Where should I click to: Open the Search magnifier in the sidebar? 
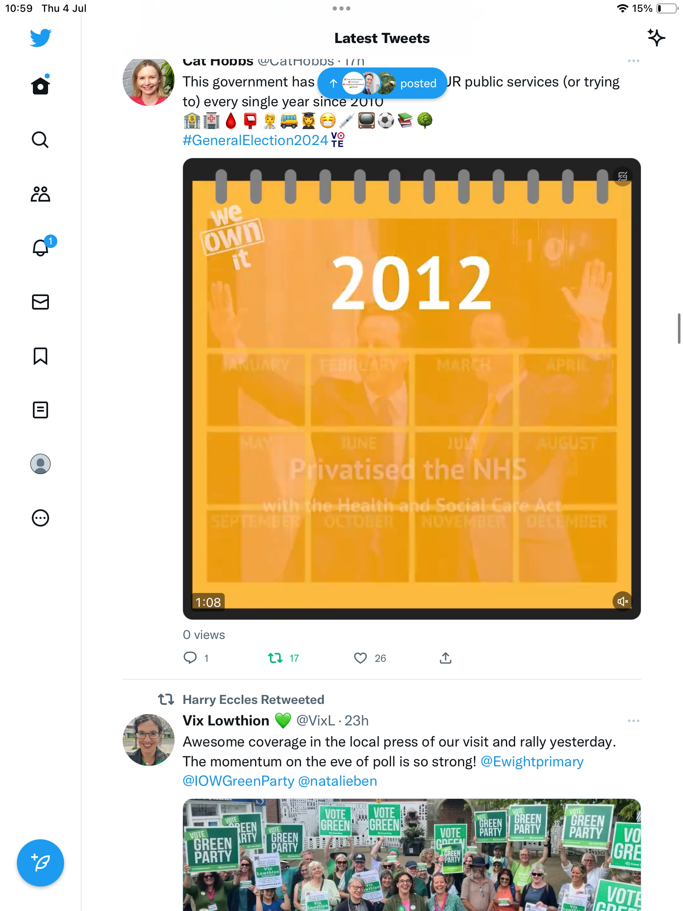coord(40,140)
